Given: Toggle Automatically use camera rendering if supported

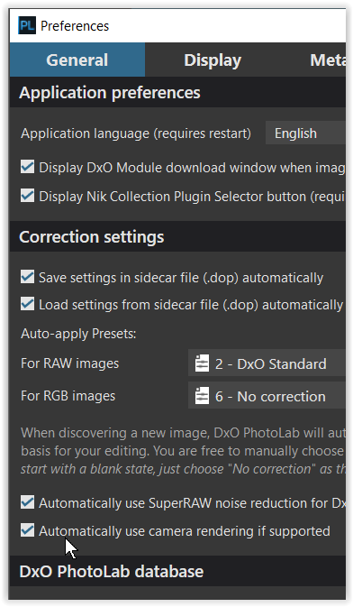Looking at the screenshot, I should pyautogui.click(x=27, y=530).
